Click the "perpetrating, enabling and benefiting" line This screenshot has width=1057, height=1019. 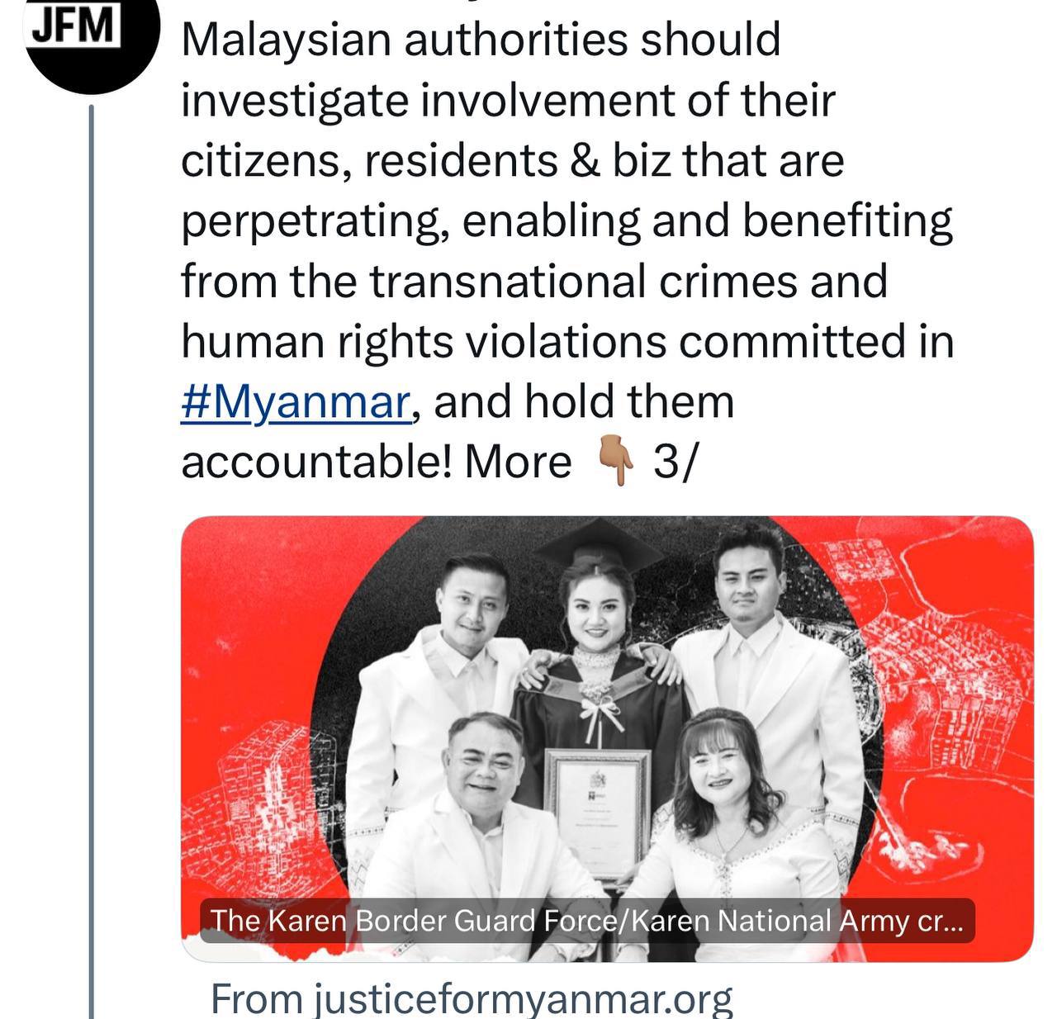click(567, 221)
